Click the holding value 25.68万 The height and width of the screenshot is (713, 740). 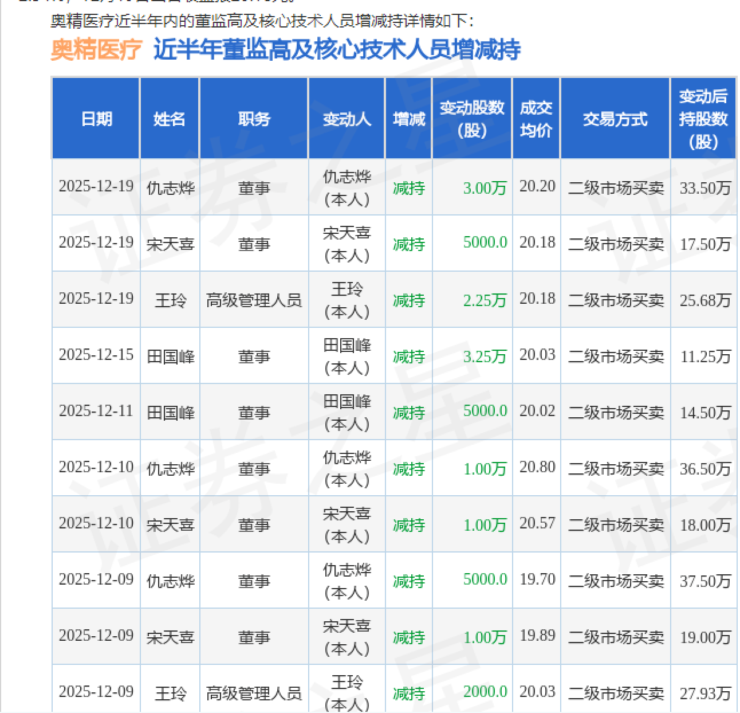coord(705,300)
